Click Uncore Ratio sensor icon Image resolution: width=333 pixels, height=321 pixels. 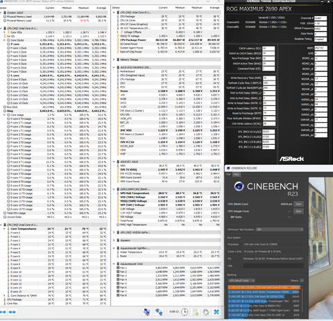tap(5, 217)
